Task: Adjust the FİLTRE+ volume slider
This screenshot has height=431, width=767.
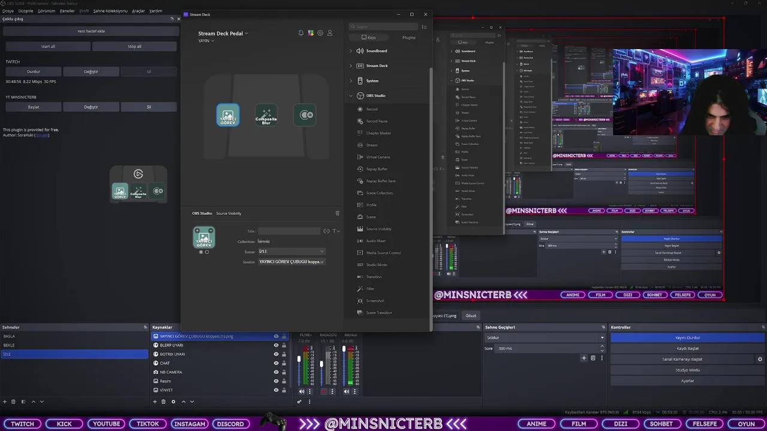Action: [299, 359]
